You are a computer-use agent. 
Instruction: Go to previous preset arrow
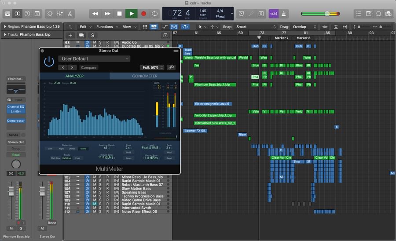pyautogui.click(x=63, y=68)
